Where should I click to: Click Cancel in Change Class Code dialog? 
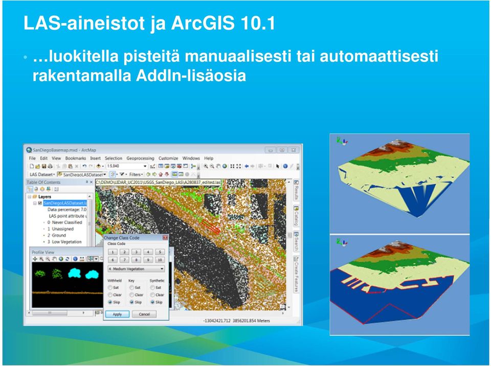click(x=144, y=314)
